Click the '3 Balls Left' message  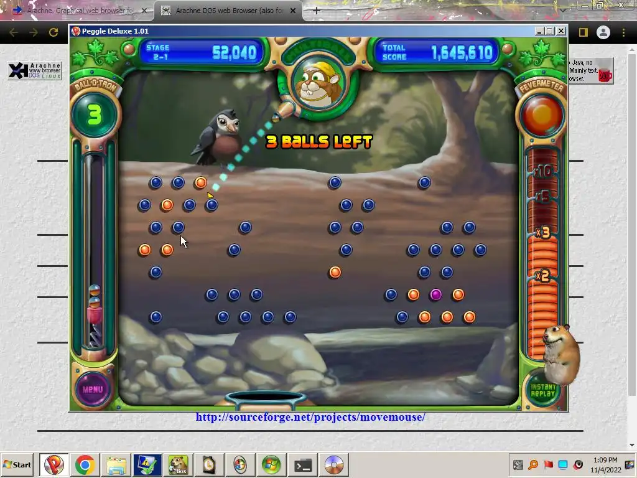click(319, 141)
